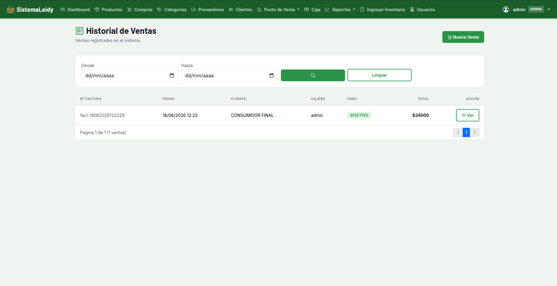The image size is (557, 286).
Task: Click the FECHA column header
Action: (x=168, y=99)
